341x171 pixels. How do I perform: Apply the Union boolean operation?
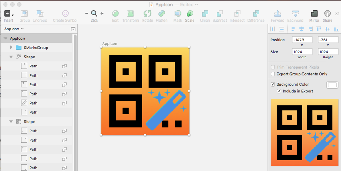[205, 14]
